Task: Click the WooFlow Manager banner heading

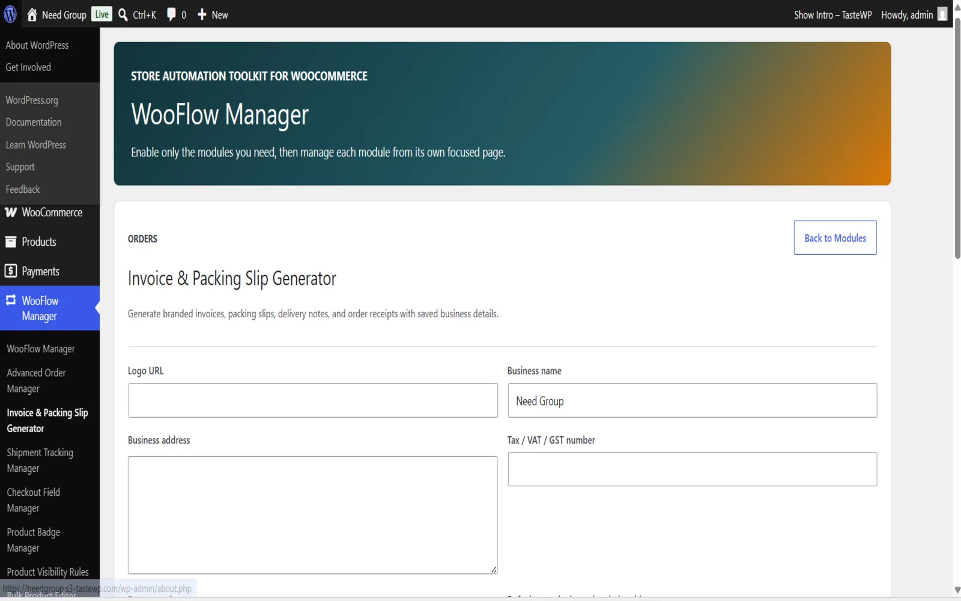Action: 220,114
